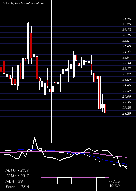Click the 37.29 price axis label
This screenshot has width=136, height=191.
(127, 24)
